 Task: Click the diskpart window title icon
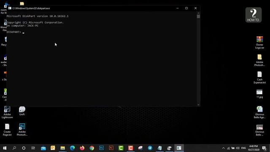pos(10,8)
